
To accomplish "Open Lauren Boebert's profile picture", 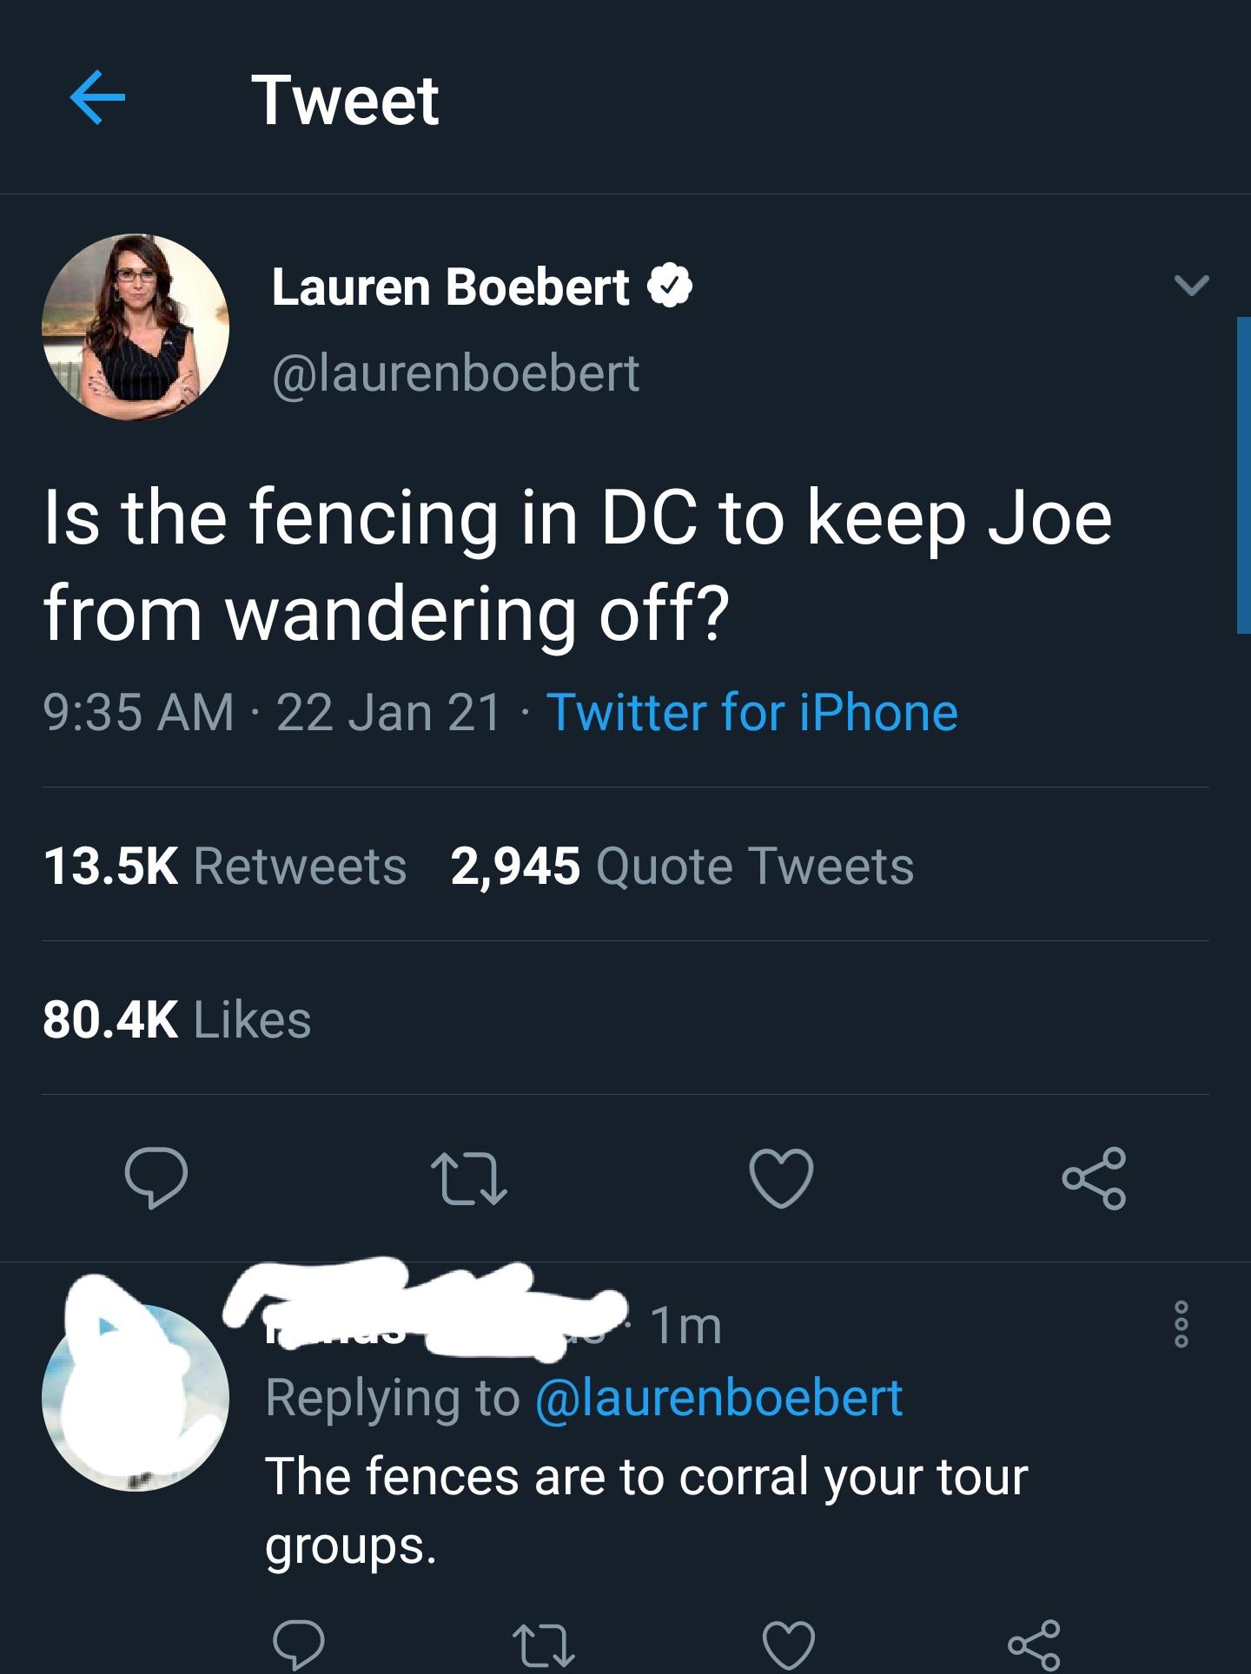I will pyautogui.click(x=136, y=327).
